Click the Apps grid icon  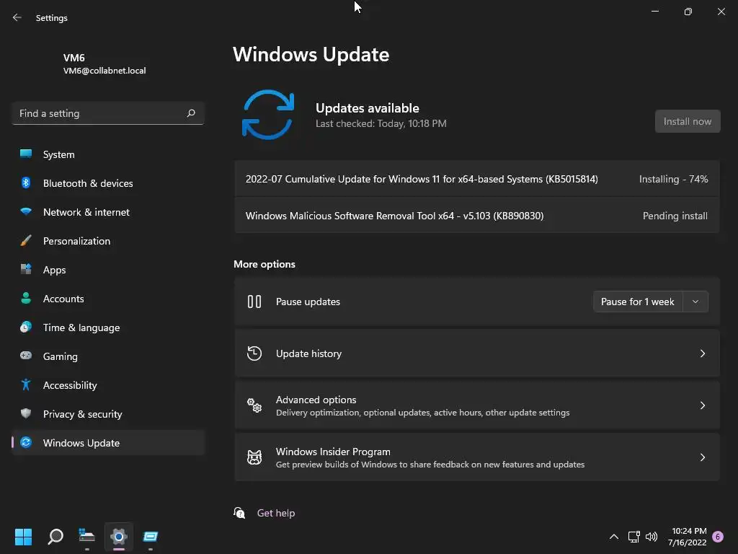(x=26, y=270)
